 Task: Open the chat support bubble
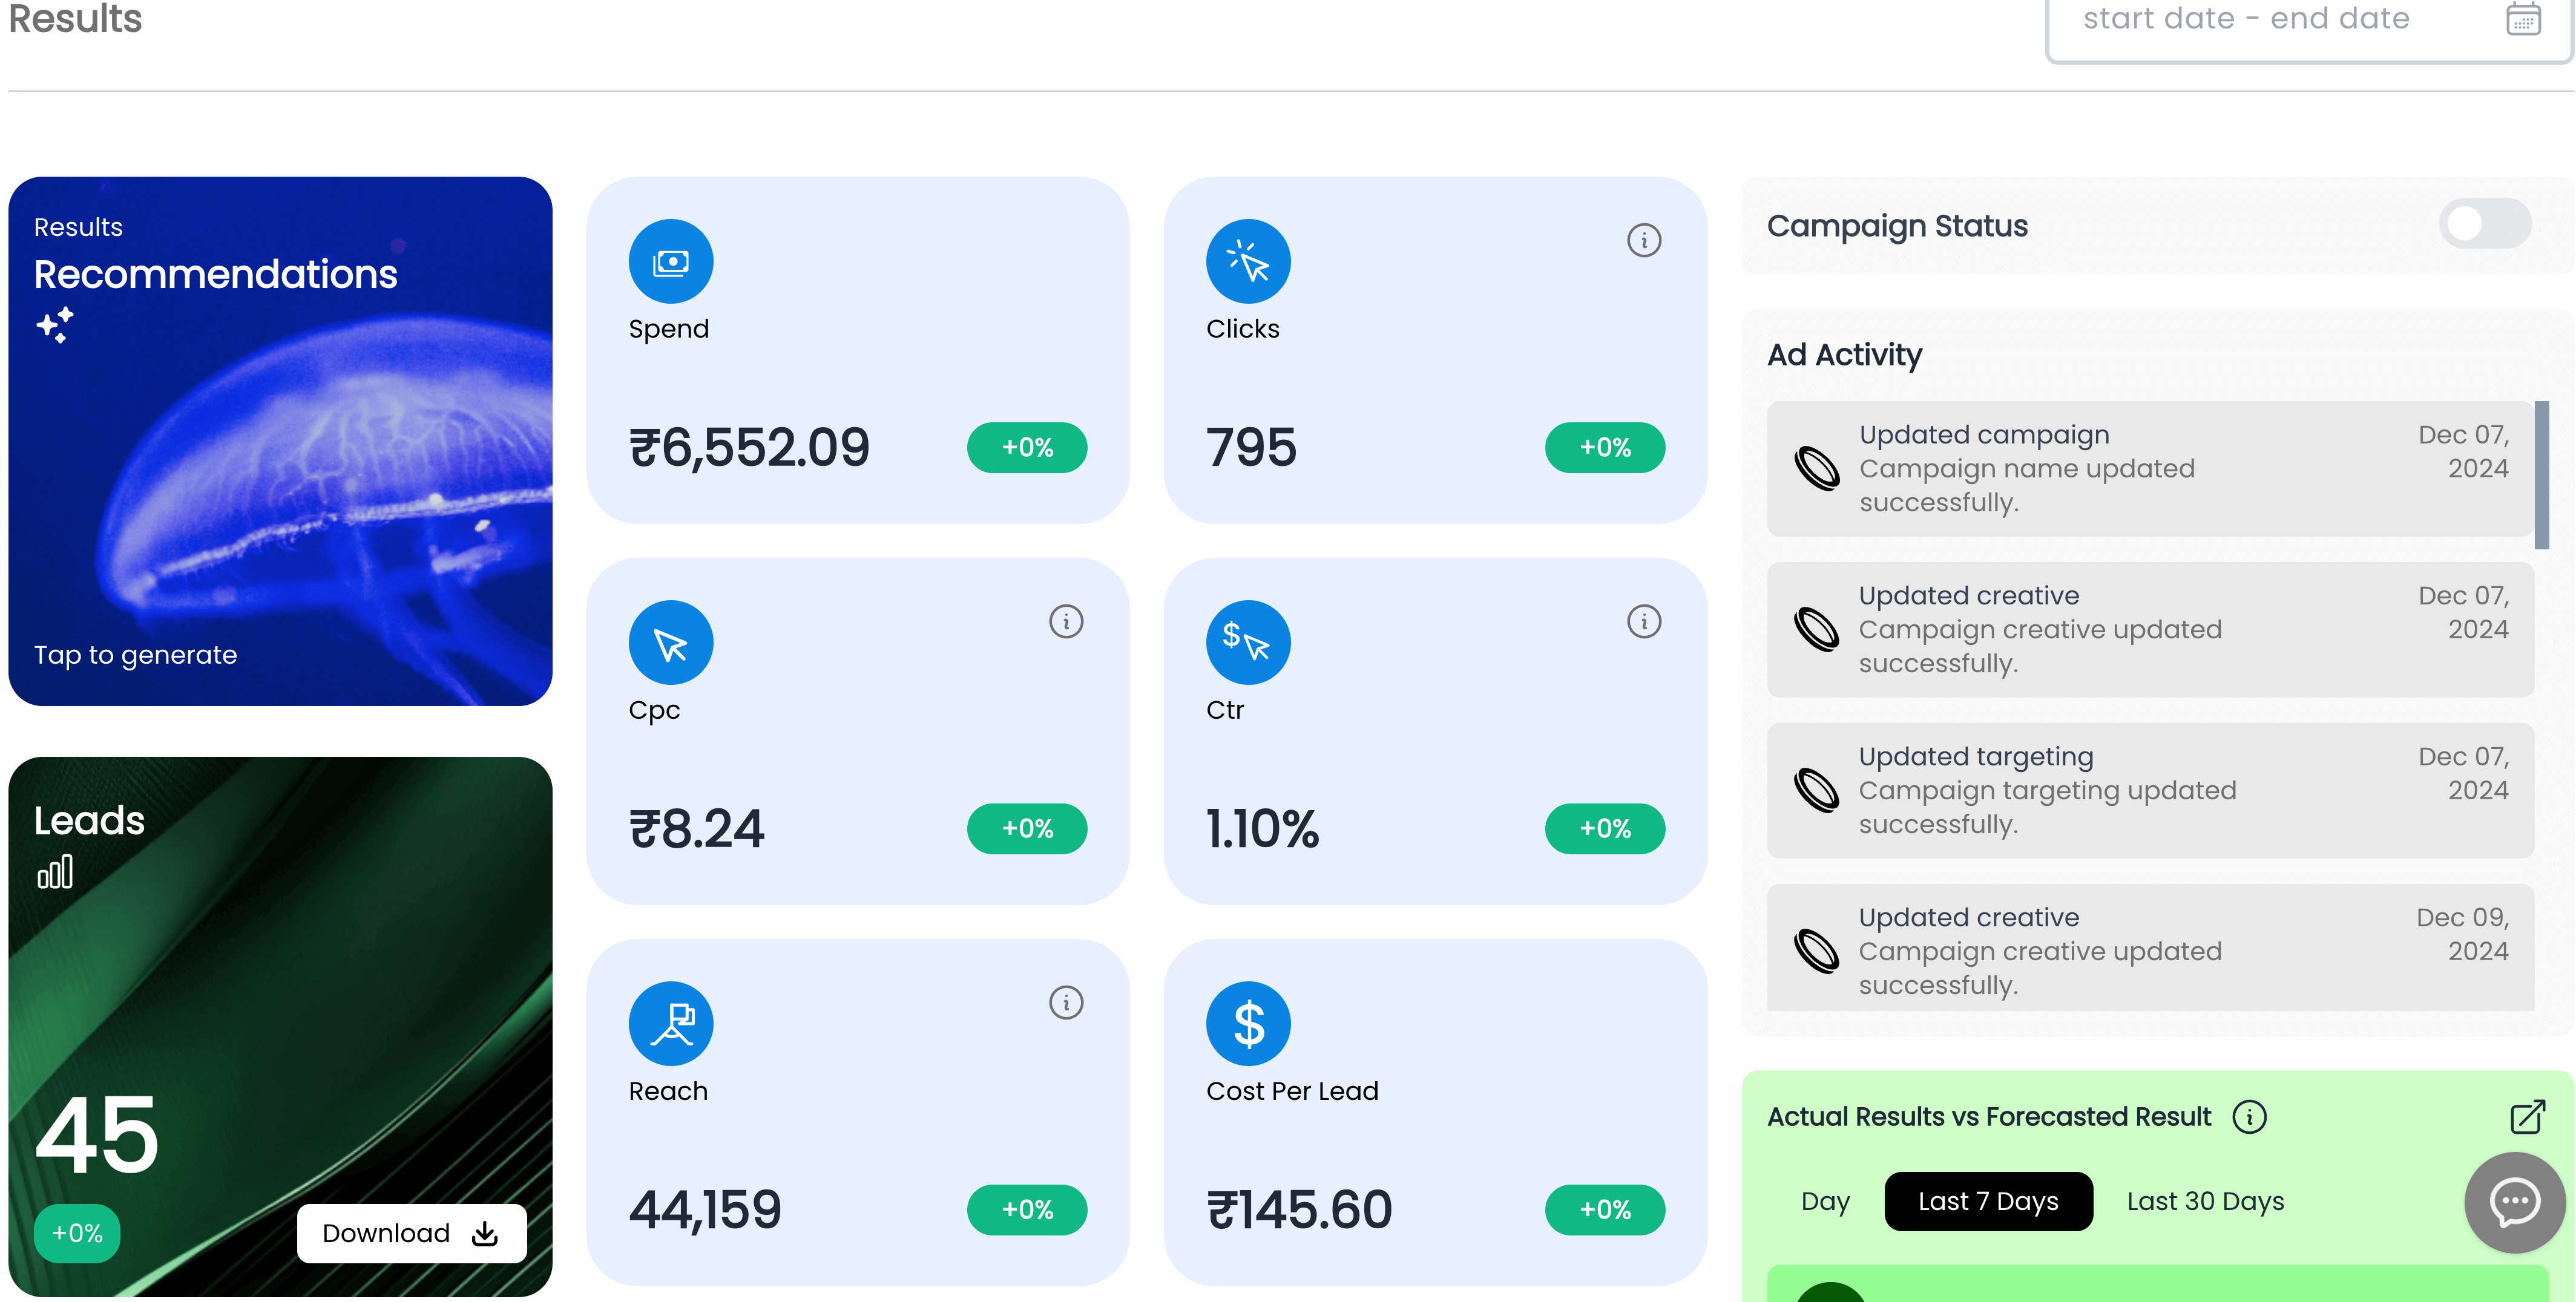pyautogui.click(x=2514, y=1201)
